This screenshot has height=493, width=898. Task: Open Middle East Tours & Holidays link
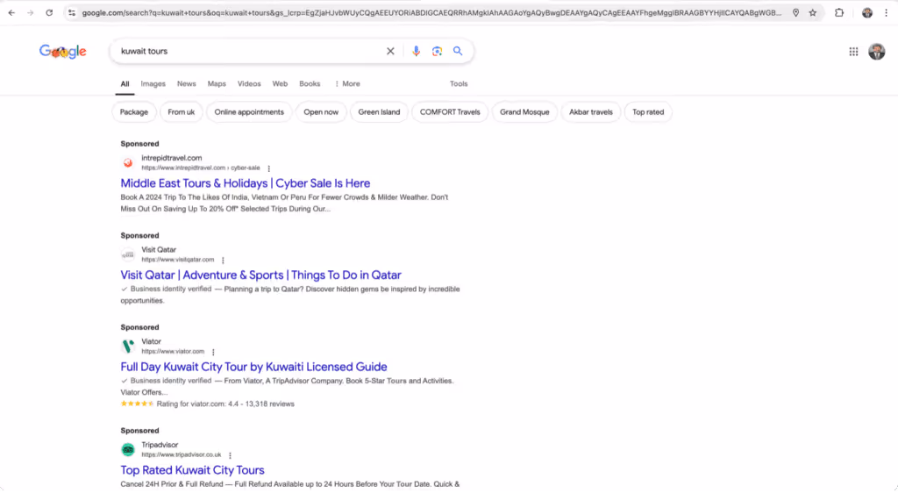point(246,183)
